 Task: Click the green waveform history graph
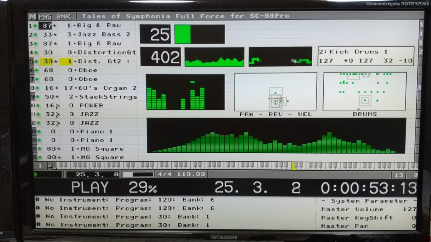(214, 57)
